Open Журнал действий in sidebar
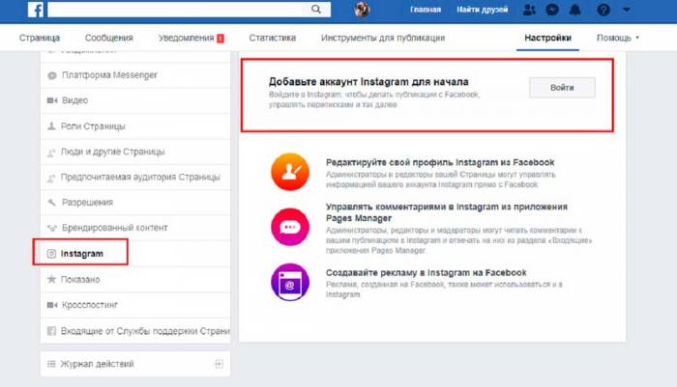Screen dimensions: 677x387 [x=97, y=364]
